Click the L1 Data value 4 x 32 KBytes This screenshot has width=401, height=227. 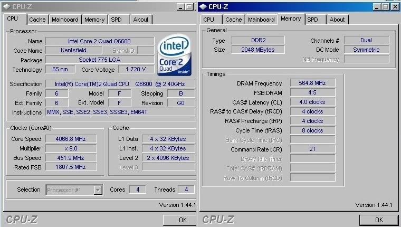coord(168,139)
